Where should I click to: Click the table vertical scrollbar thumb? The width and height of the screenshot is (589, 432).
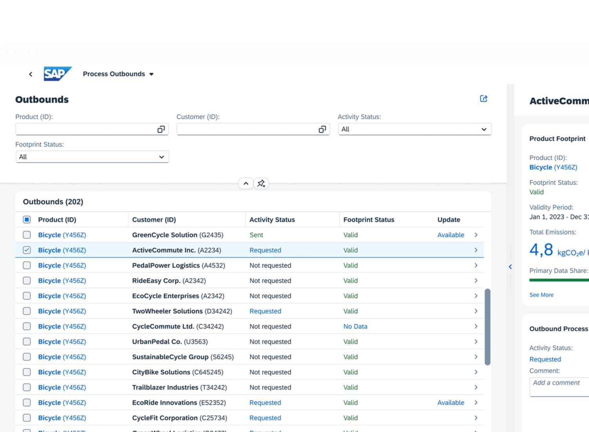point(487,327)
